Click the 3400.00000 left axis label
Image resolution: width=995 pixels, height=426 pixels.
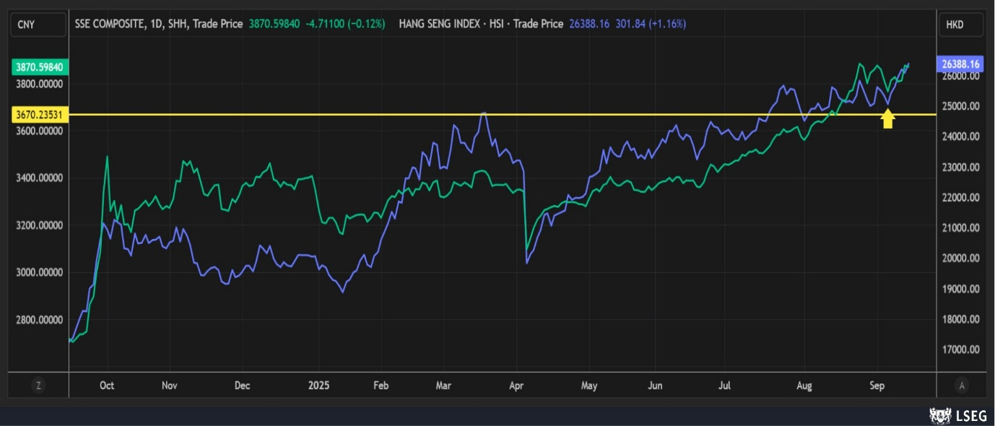38,178
